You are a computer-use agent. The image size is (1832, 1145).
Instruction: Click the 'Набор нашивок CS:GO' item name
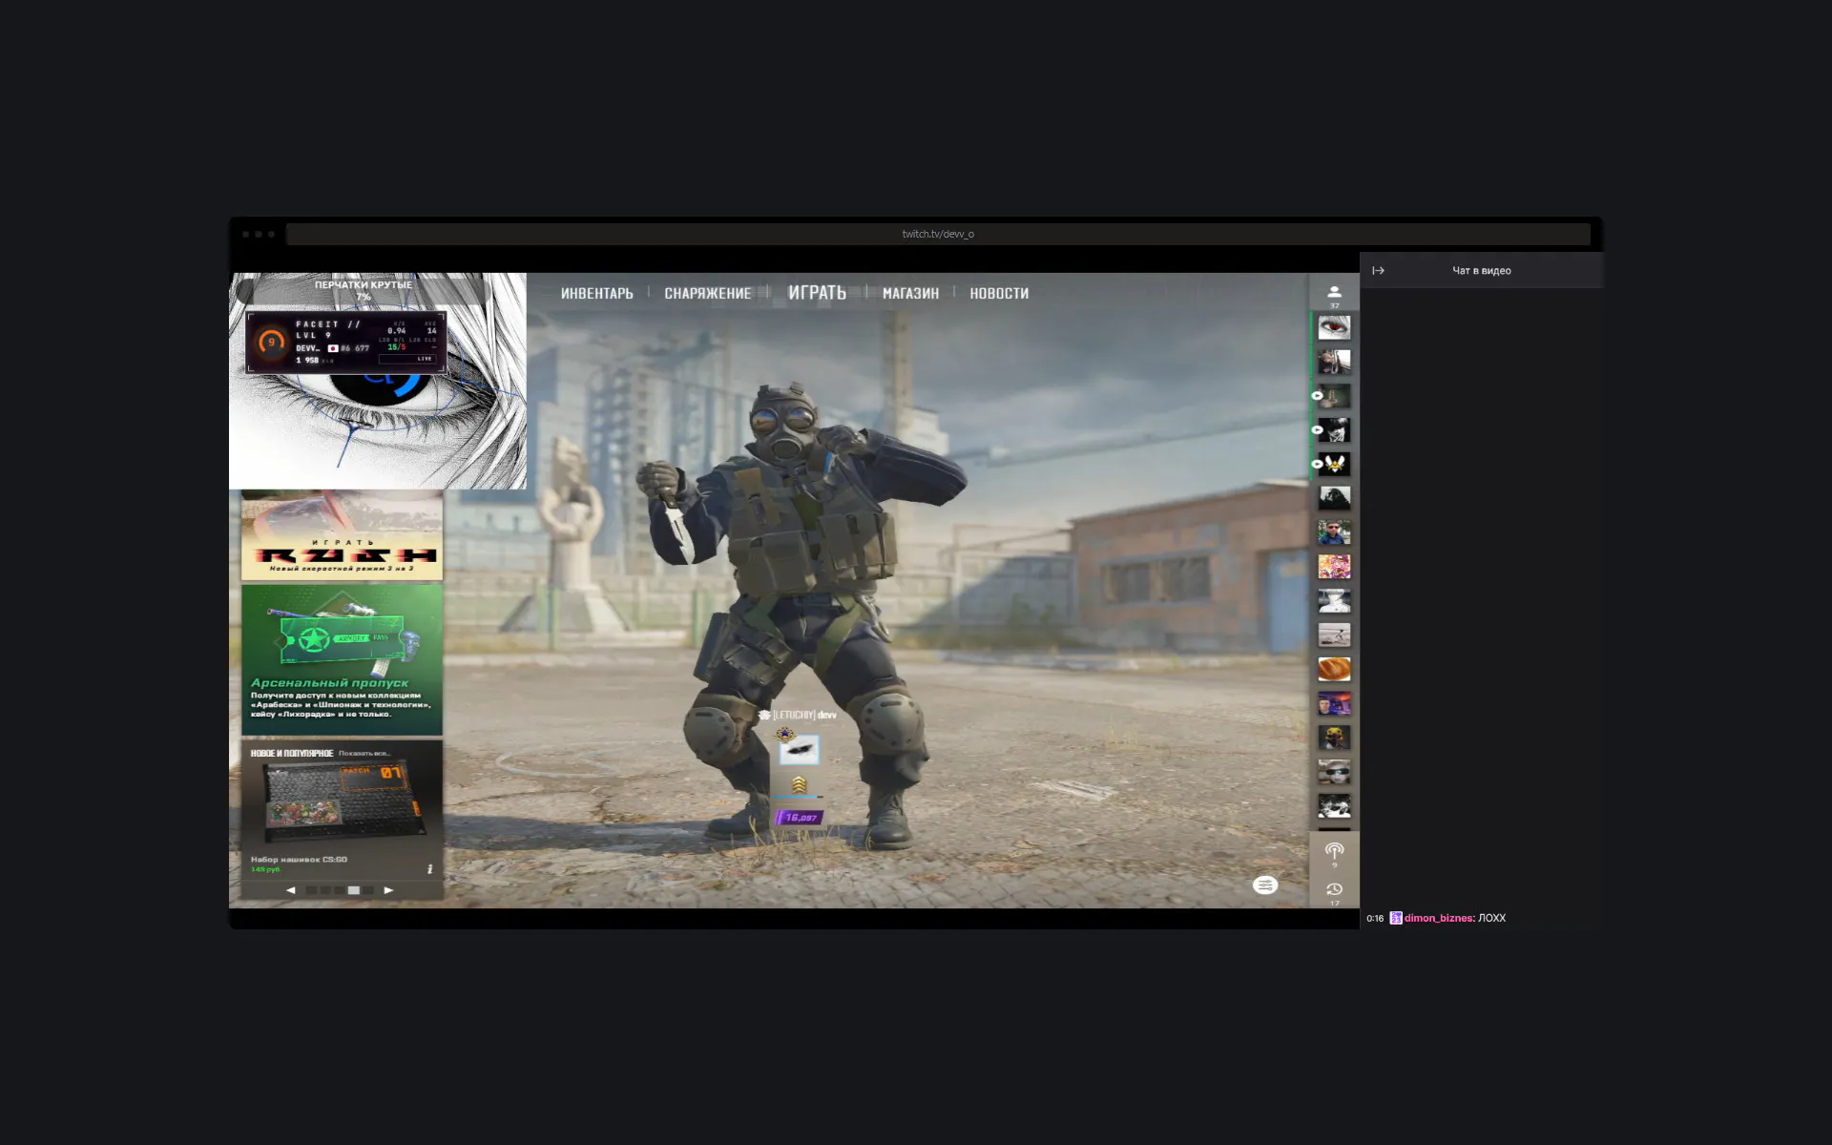[299, 860]
